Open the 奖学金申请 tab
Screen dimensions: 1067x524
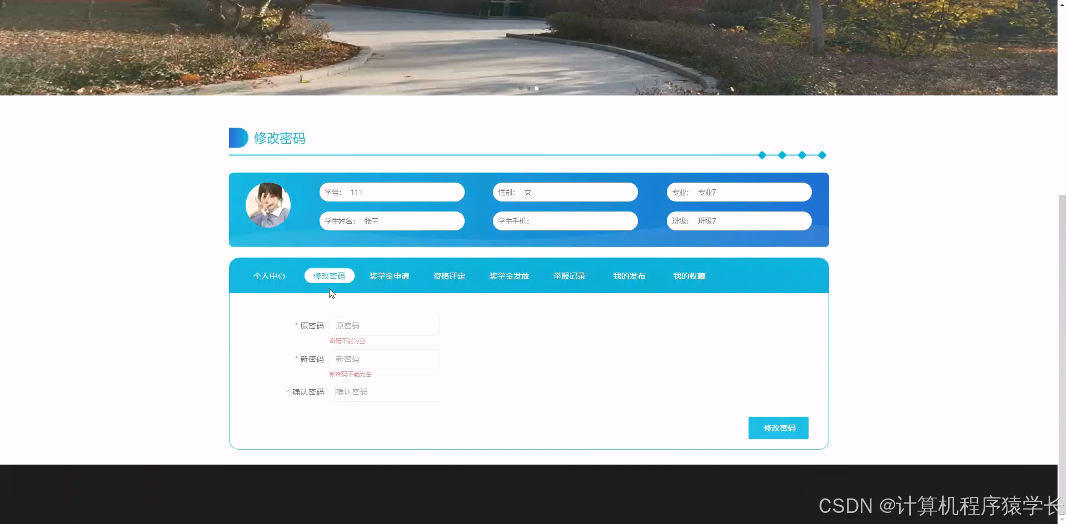click(x=389, y=275)
